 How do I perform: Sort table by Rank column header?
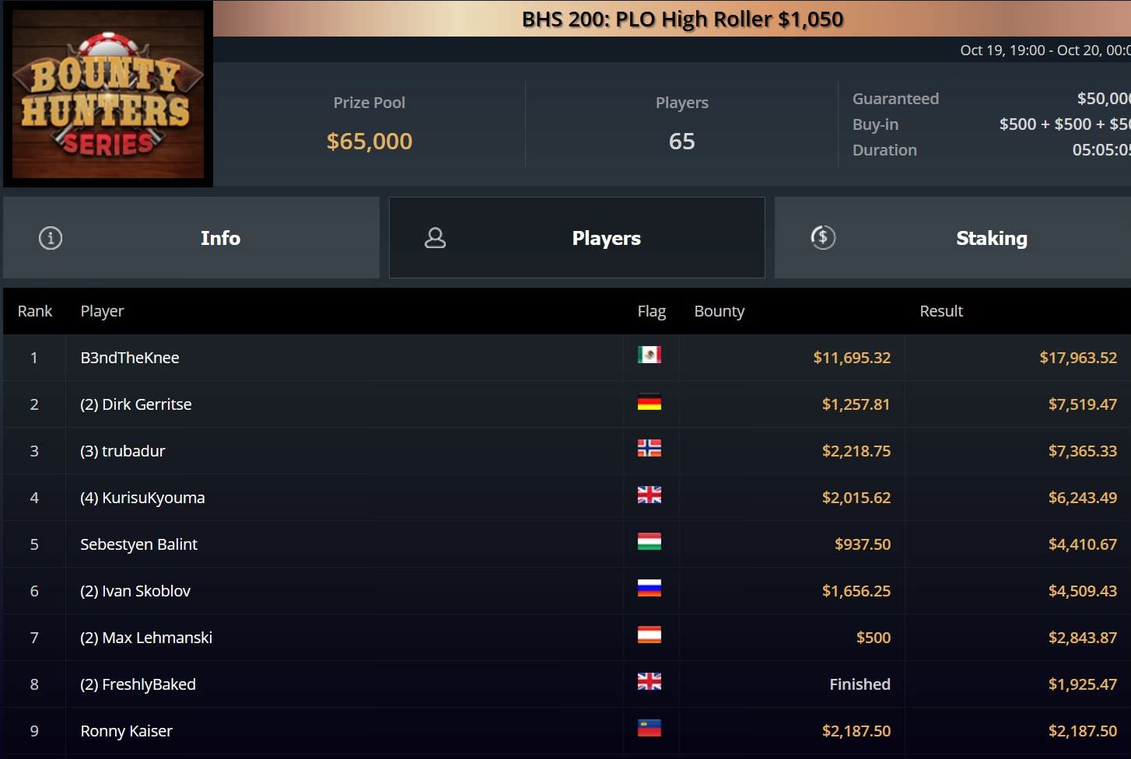click(35, 311)
